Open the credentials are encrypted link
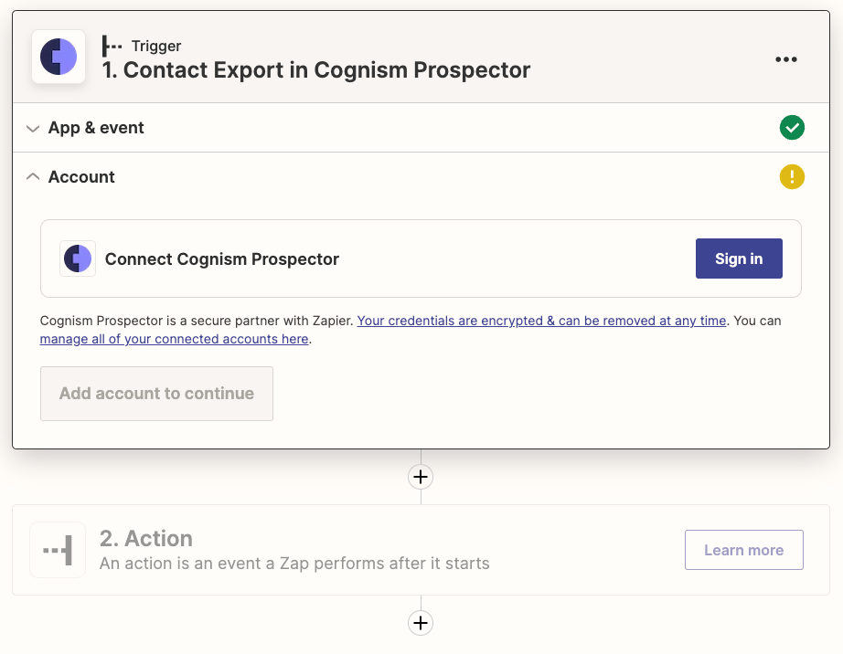The image size is (843, 654). [x=541, y=321]
